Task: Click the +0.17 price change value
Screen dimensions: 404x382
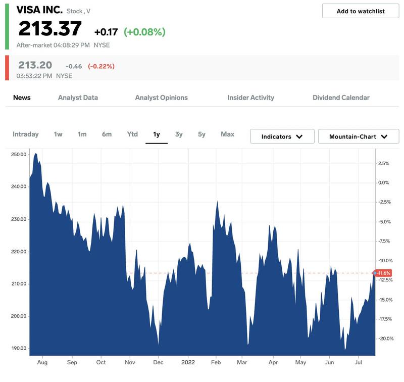Action: pyautogui.click(x=106, y=32)
